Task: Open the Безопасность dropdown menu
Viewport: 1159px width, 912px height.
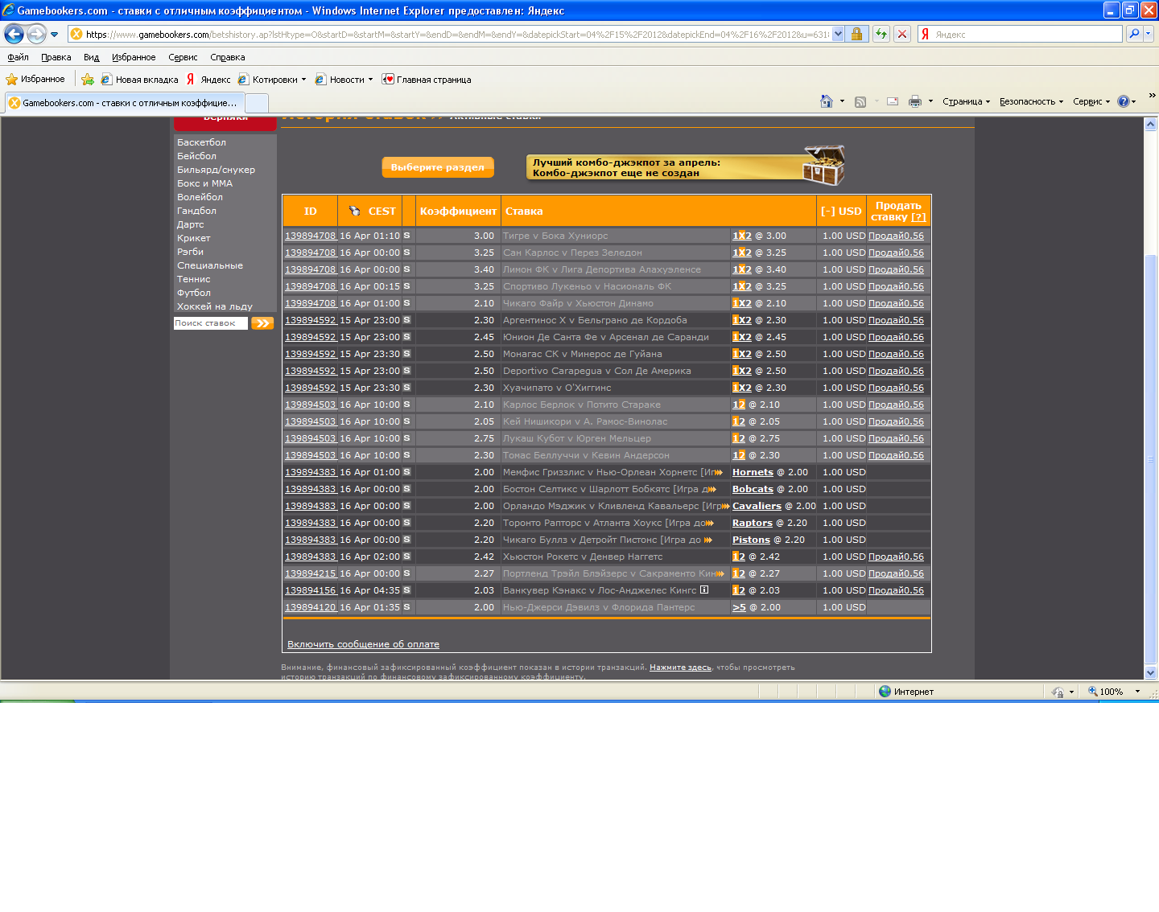Action: click(1031, 101)
